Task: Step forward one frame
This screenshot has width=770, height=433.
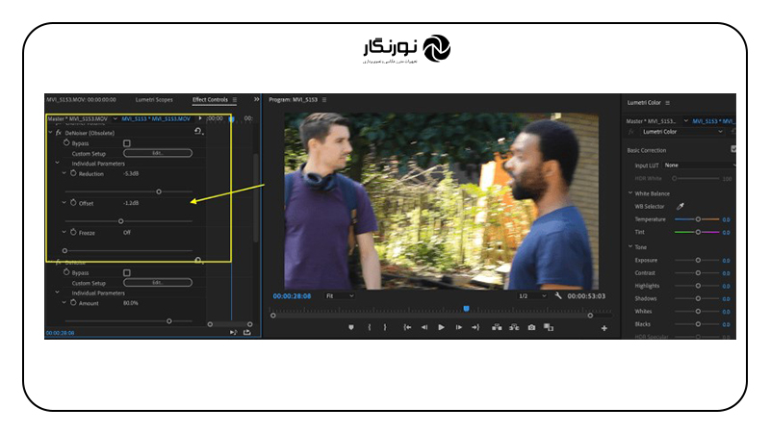Action: coord(459,327)
